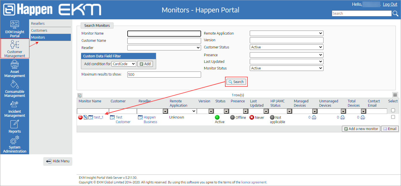Click the red delete icon for test_1
This screenshot has height=186, width=401.
[80, 117]
